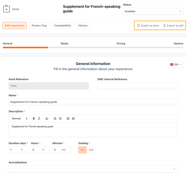Go to the Pricing step

(x=121, y=44)
